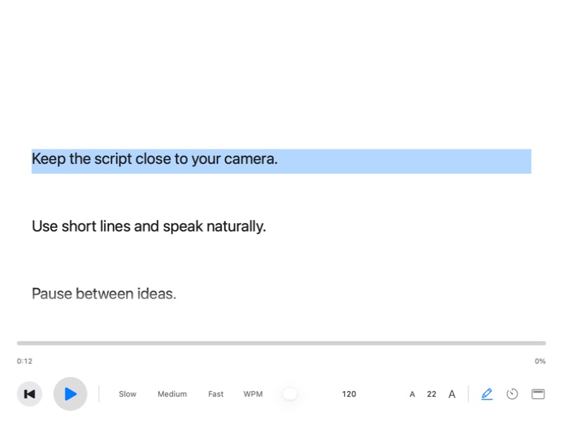Increase font size with large A
Image resolution: width=563 pixels, height=422 pixels.
coord(452,395)
